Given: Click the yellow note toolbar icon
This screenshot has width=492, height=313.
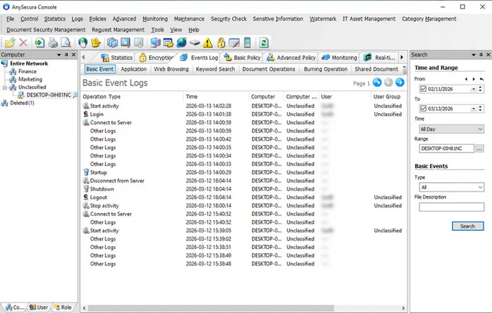Looking at the screenshot, I should pyautogui.click(x=96, y=42).
